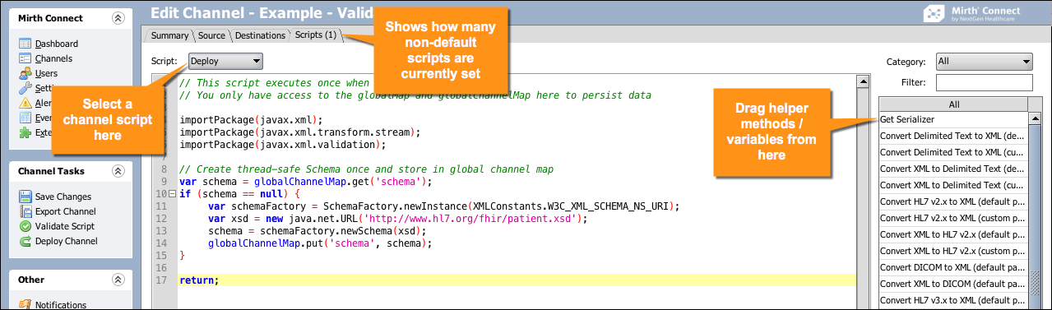Click the Mirth Connect logo
Screen dimensions: 1052x310
click(971, 13)
